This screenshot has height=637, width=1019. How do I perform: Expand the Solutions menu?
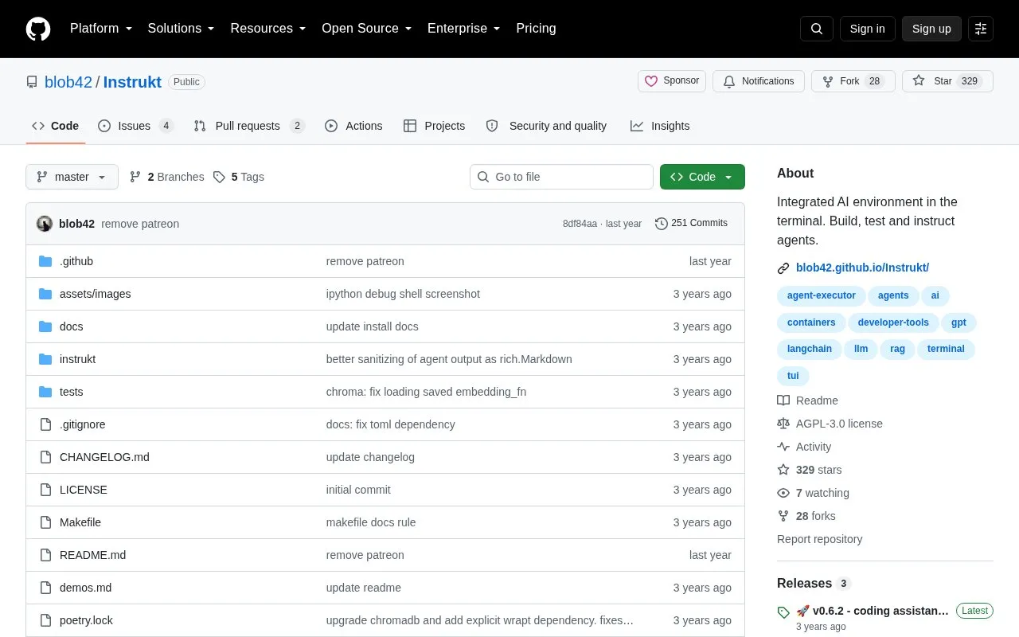click(182, 29)
